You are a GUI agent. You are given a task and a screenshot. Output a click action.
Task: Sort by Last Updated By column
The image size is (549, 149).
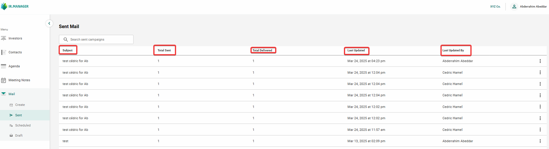point(453,50)
